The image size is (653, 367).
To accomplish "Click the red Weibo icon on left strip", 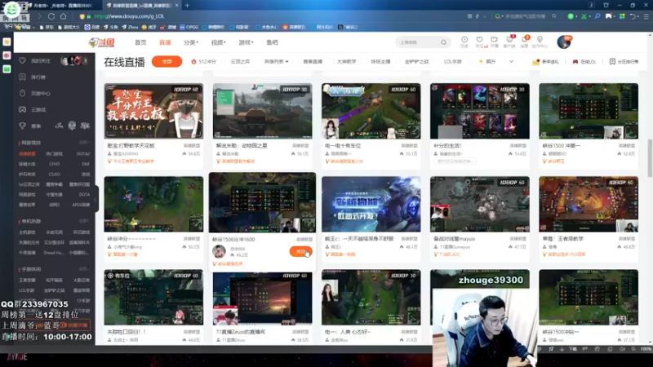I will [x=7, y=55].
